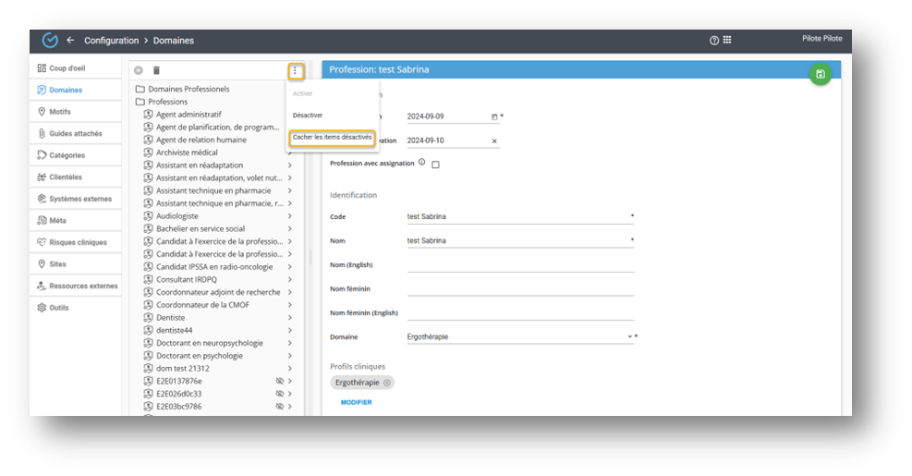912x476 pixels.
Task: Click the Nom (English) input field
Action: [x=519, y=265]
